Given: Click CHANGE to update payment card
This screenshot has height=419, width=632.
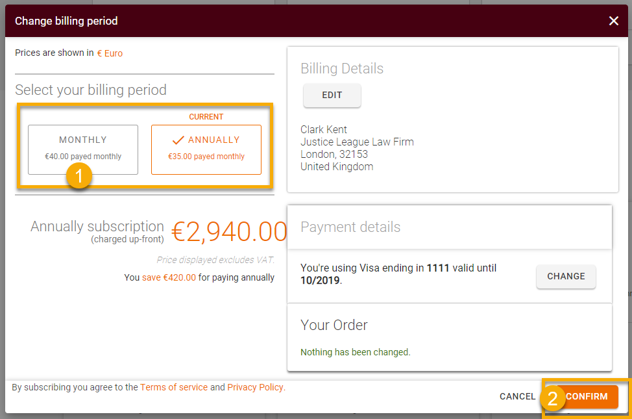Looking at the screenshot, I should click(x=565, y=276).
